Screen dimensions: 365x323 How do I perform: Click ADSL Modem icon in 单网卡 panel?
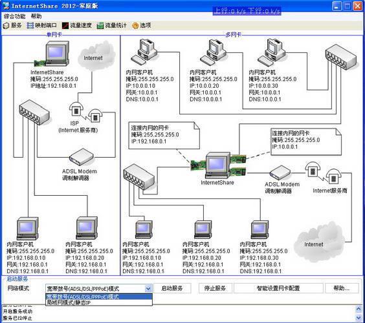82,158
